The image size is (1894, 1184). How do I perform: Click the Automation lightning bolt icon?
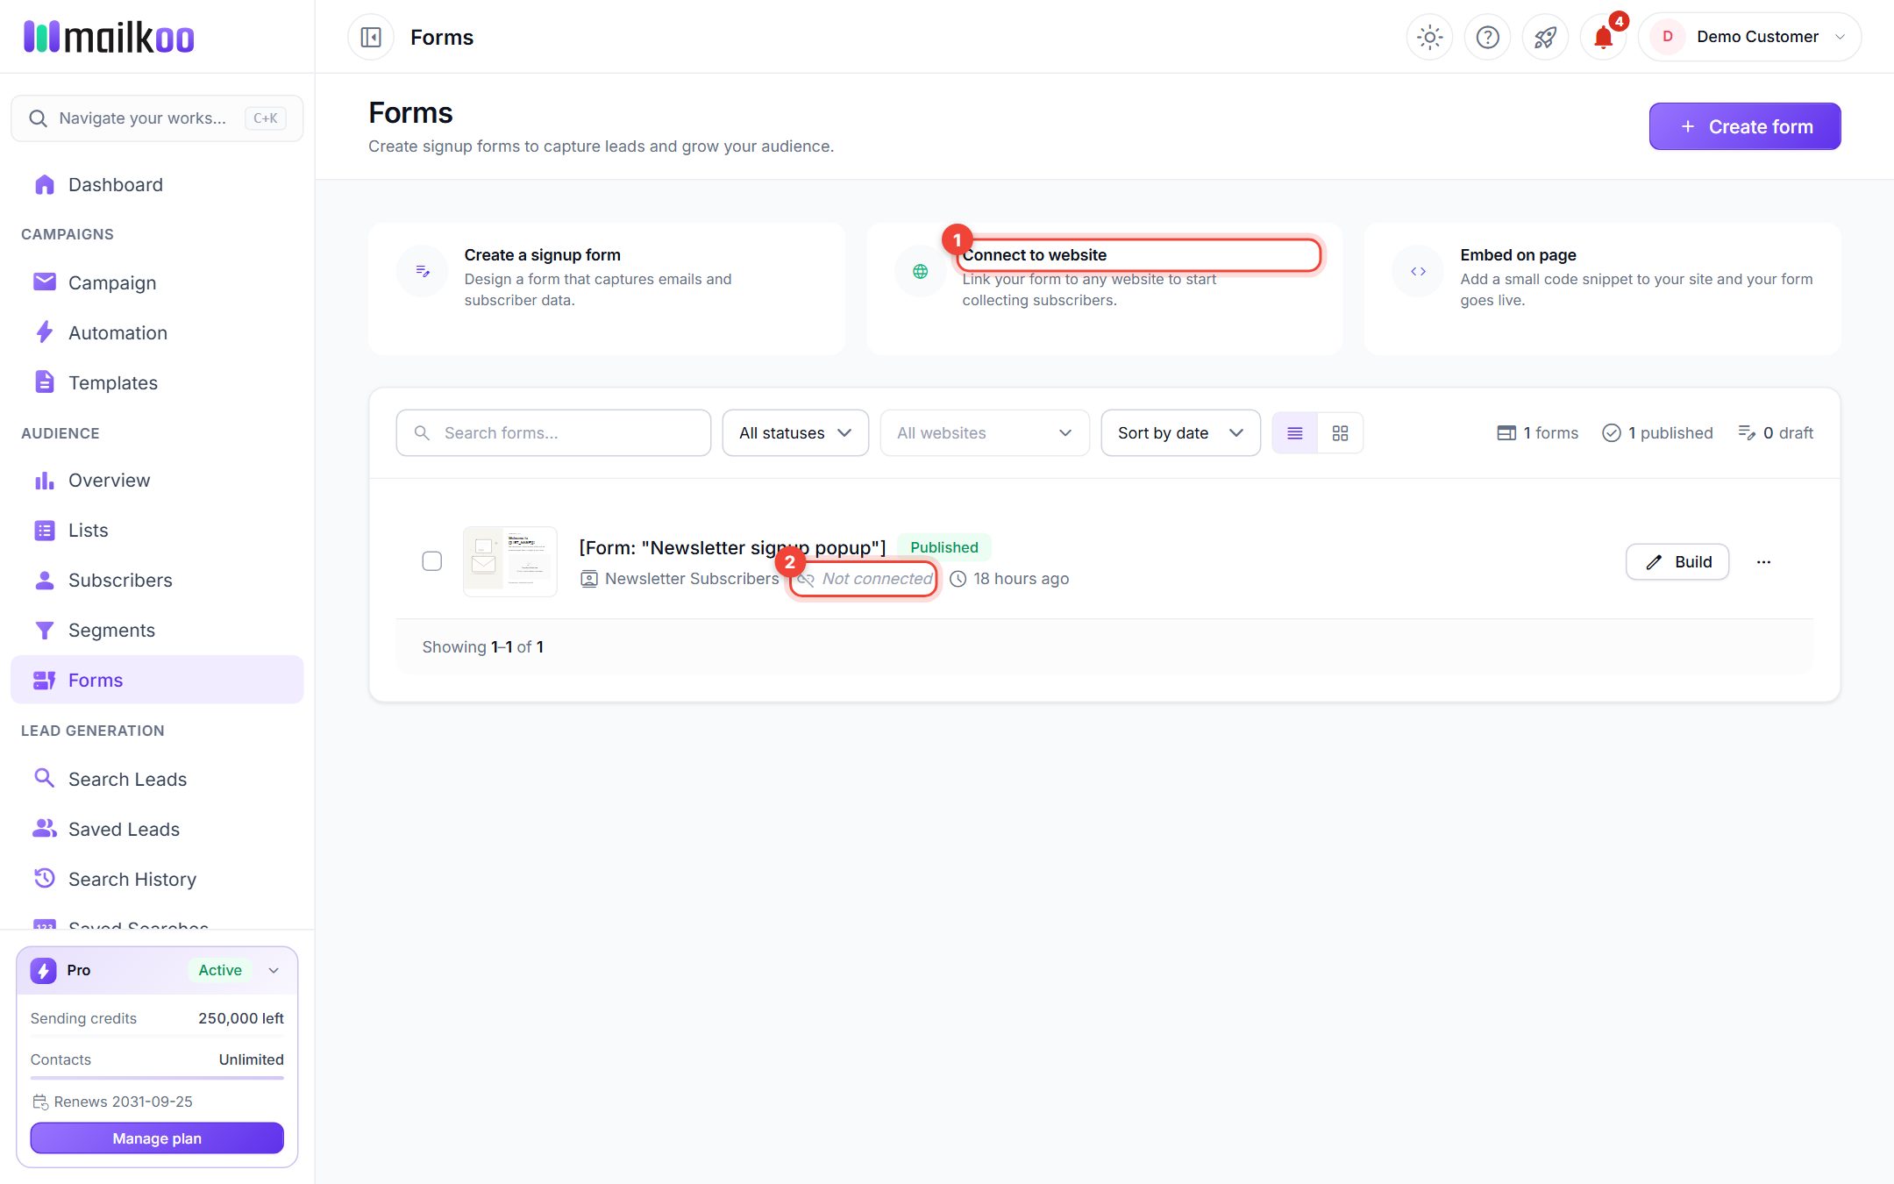[x=44, y=332]
